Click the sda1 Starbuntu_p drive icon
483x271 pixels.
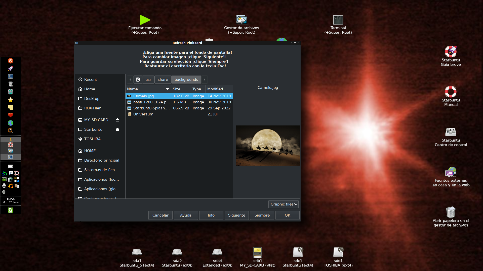(137, 252)
